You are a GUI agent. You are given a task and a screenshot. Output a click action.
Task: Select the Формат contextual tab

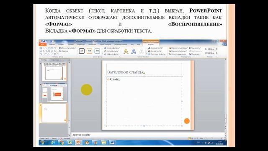(x=151, y=44)
